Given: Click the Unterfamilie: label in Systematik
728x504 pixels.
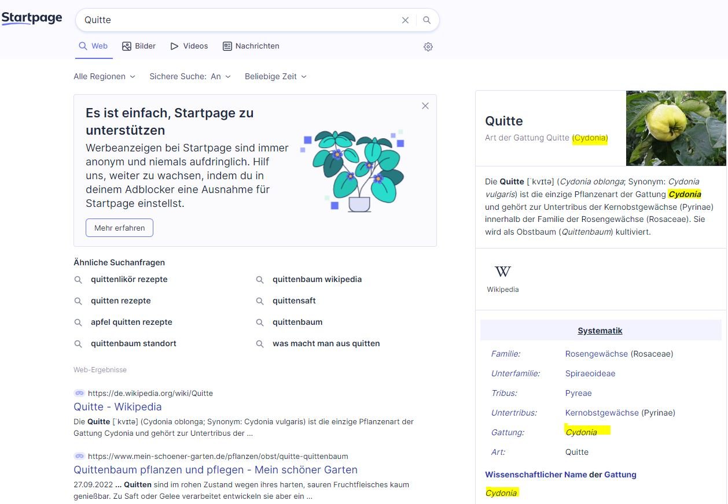Looking at the screenshot, I should (x=516, y=373).
